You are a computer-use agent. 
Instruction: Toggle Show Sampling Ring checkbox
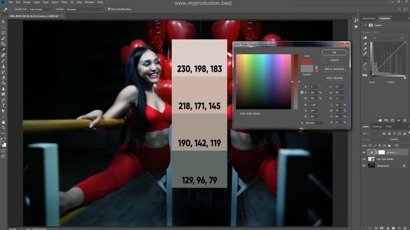110,9
